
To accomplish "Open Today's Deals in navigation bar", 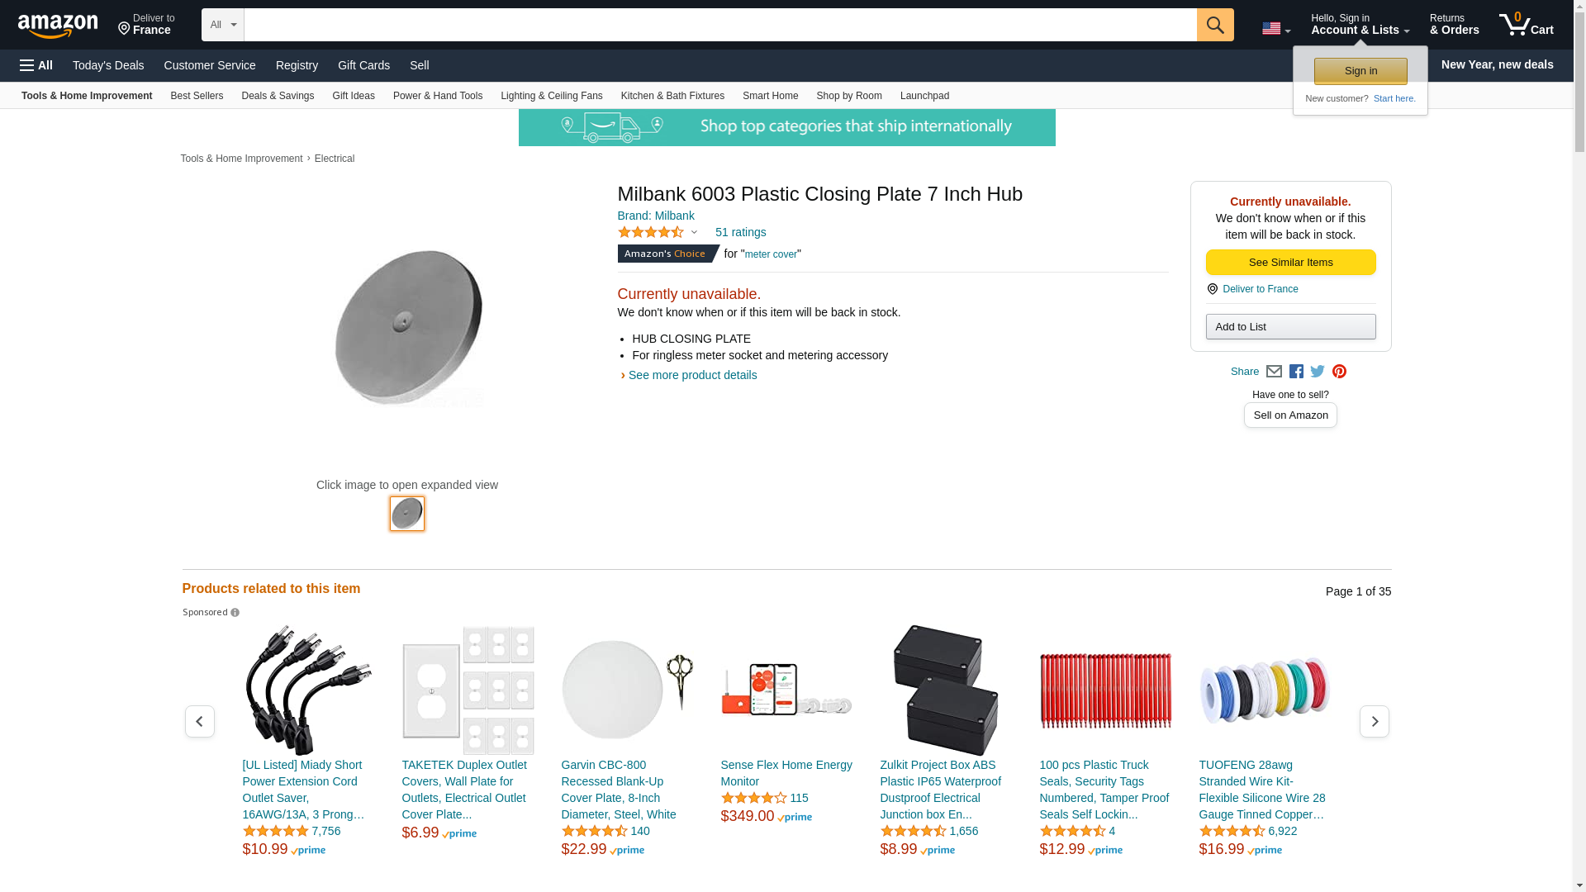I will 108,65.
